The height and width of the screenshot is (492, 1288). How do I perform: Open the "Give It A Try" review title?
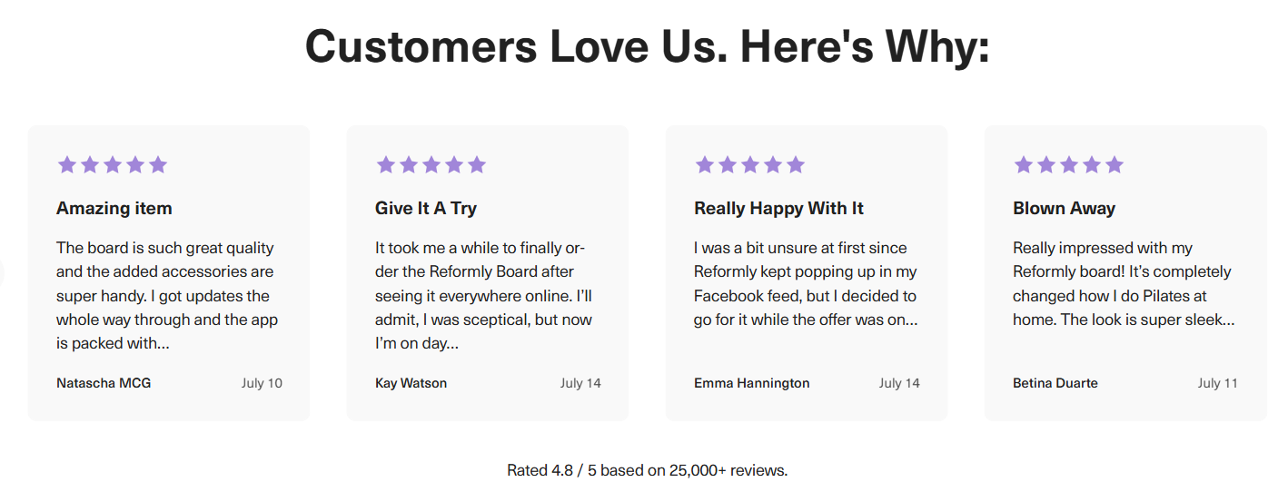(426, 208)
